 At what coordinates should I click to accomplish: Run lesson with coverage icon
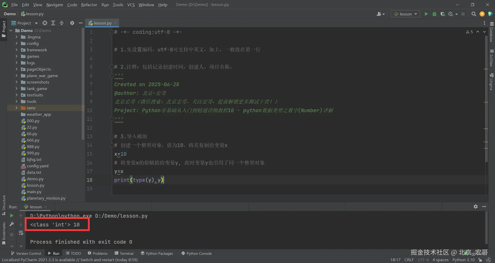(x=443, y=14)
